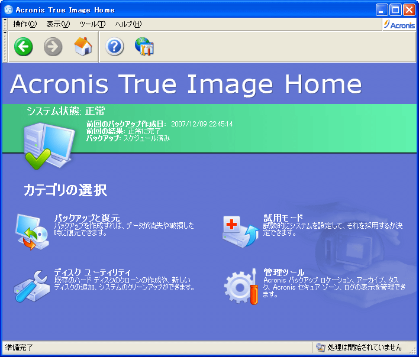The image size is (419, 357).
Task: Maximize the Acronis True Image window
Action: click(395, 10)
